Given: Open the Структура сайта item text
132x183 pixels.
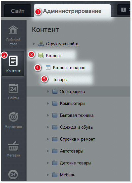Looking at the screenshot, I should click(x=62, y=44).
